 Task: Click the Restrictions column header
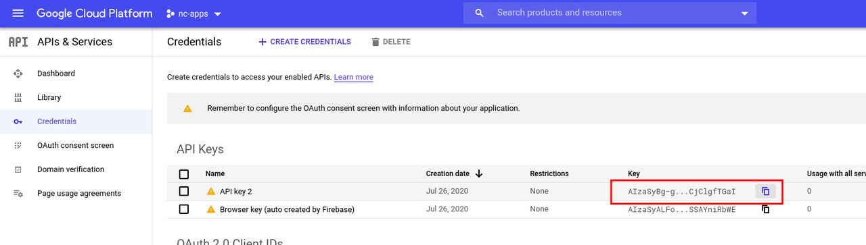tap(549, 174)
